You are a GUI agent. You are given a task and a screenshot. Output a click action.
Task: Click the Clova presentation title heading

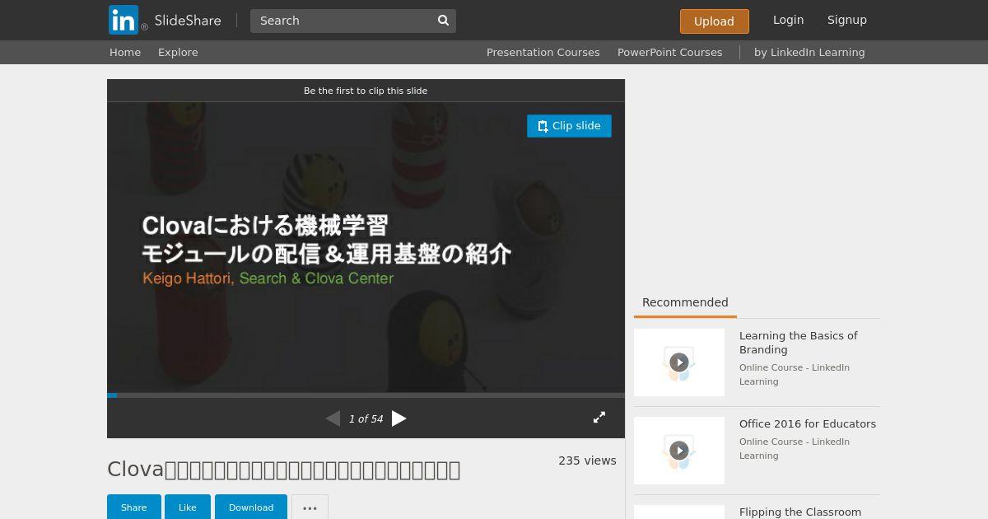284,470
